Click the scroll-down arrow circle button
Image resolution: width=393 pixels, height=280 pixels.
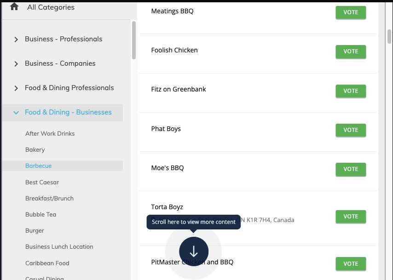(194, 251)
